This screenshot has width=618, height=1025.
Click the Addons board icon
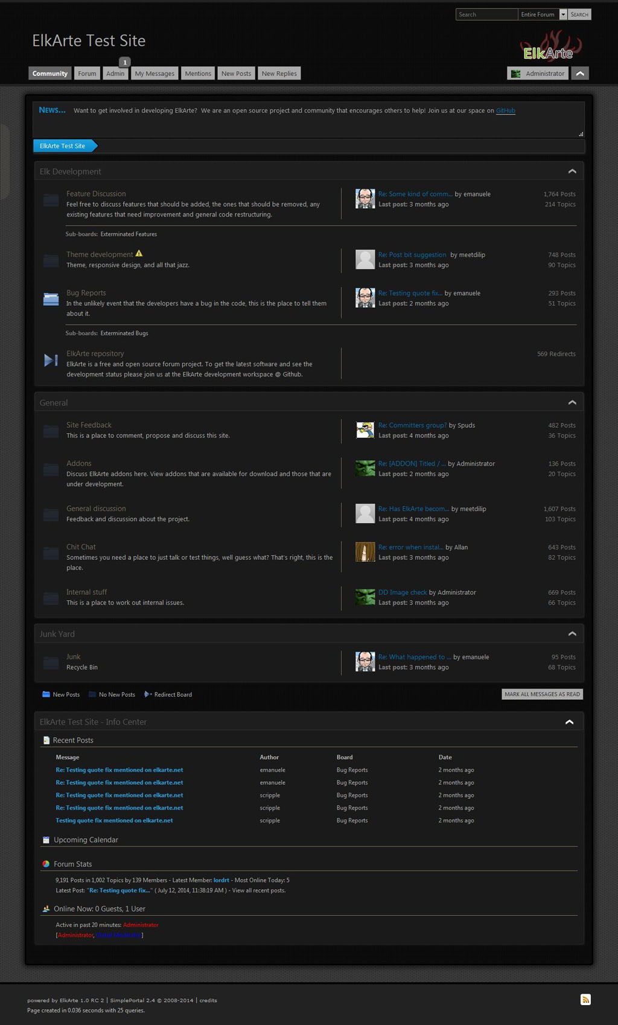tap(51, 469)
